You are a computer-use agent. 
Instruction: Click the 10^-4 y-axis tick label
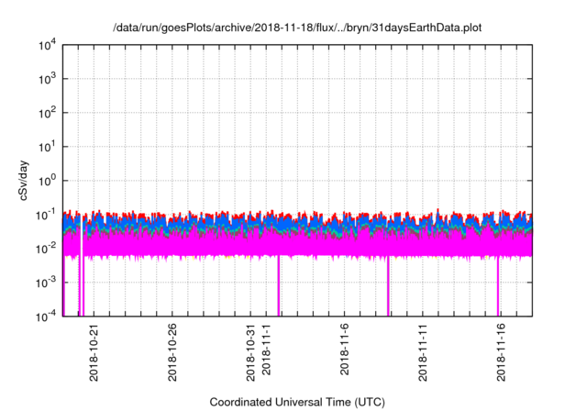pos(46,317)
